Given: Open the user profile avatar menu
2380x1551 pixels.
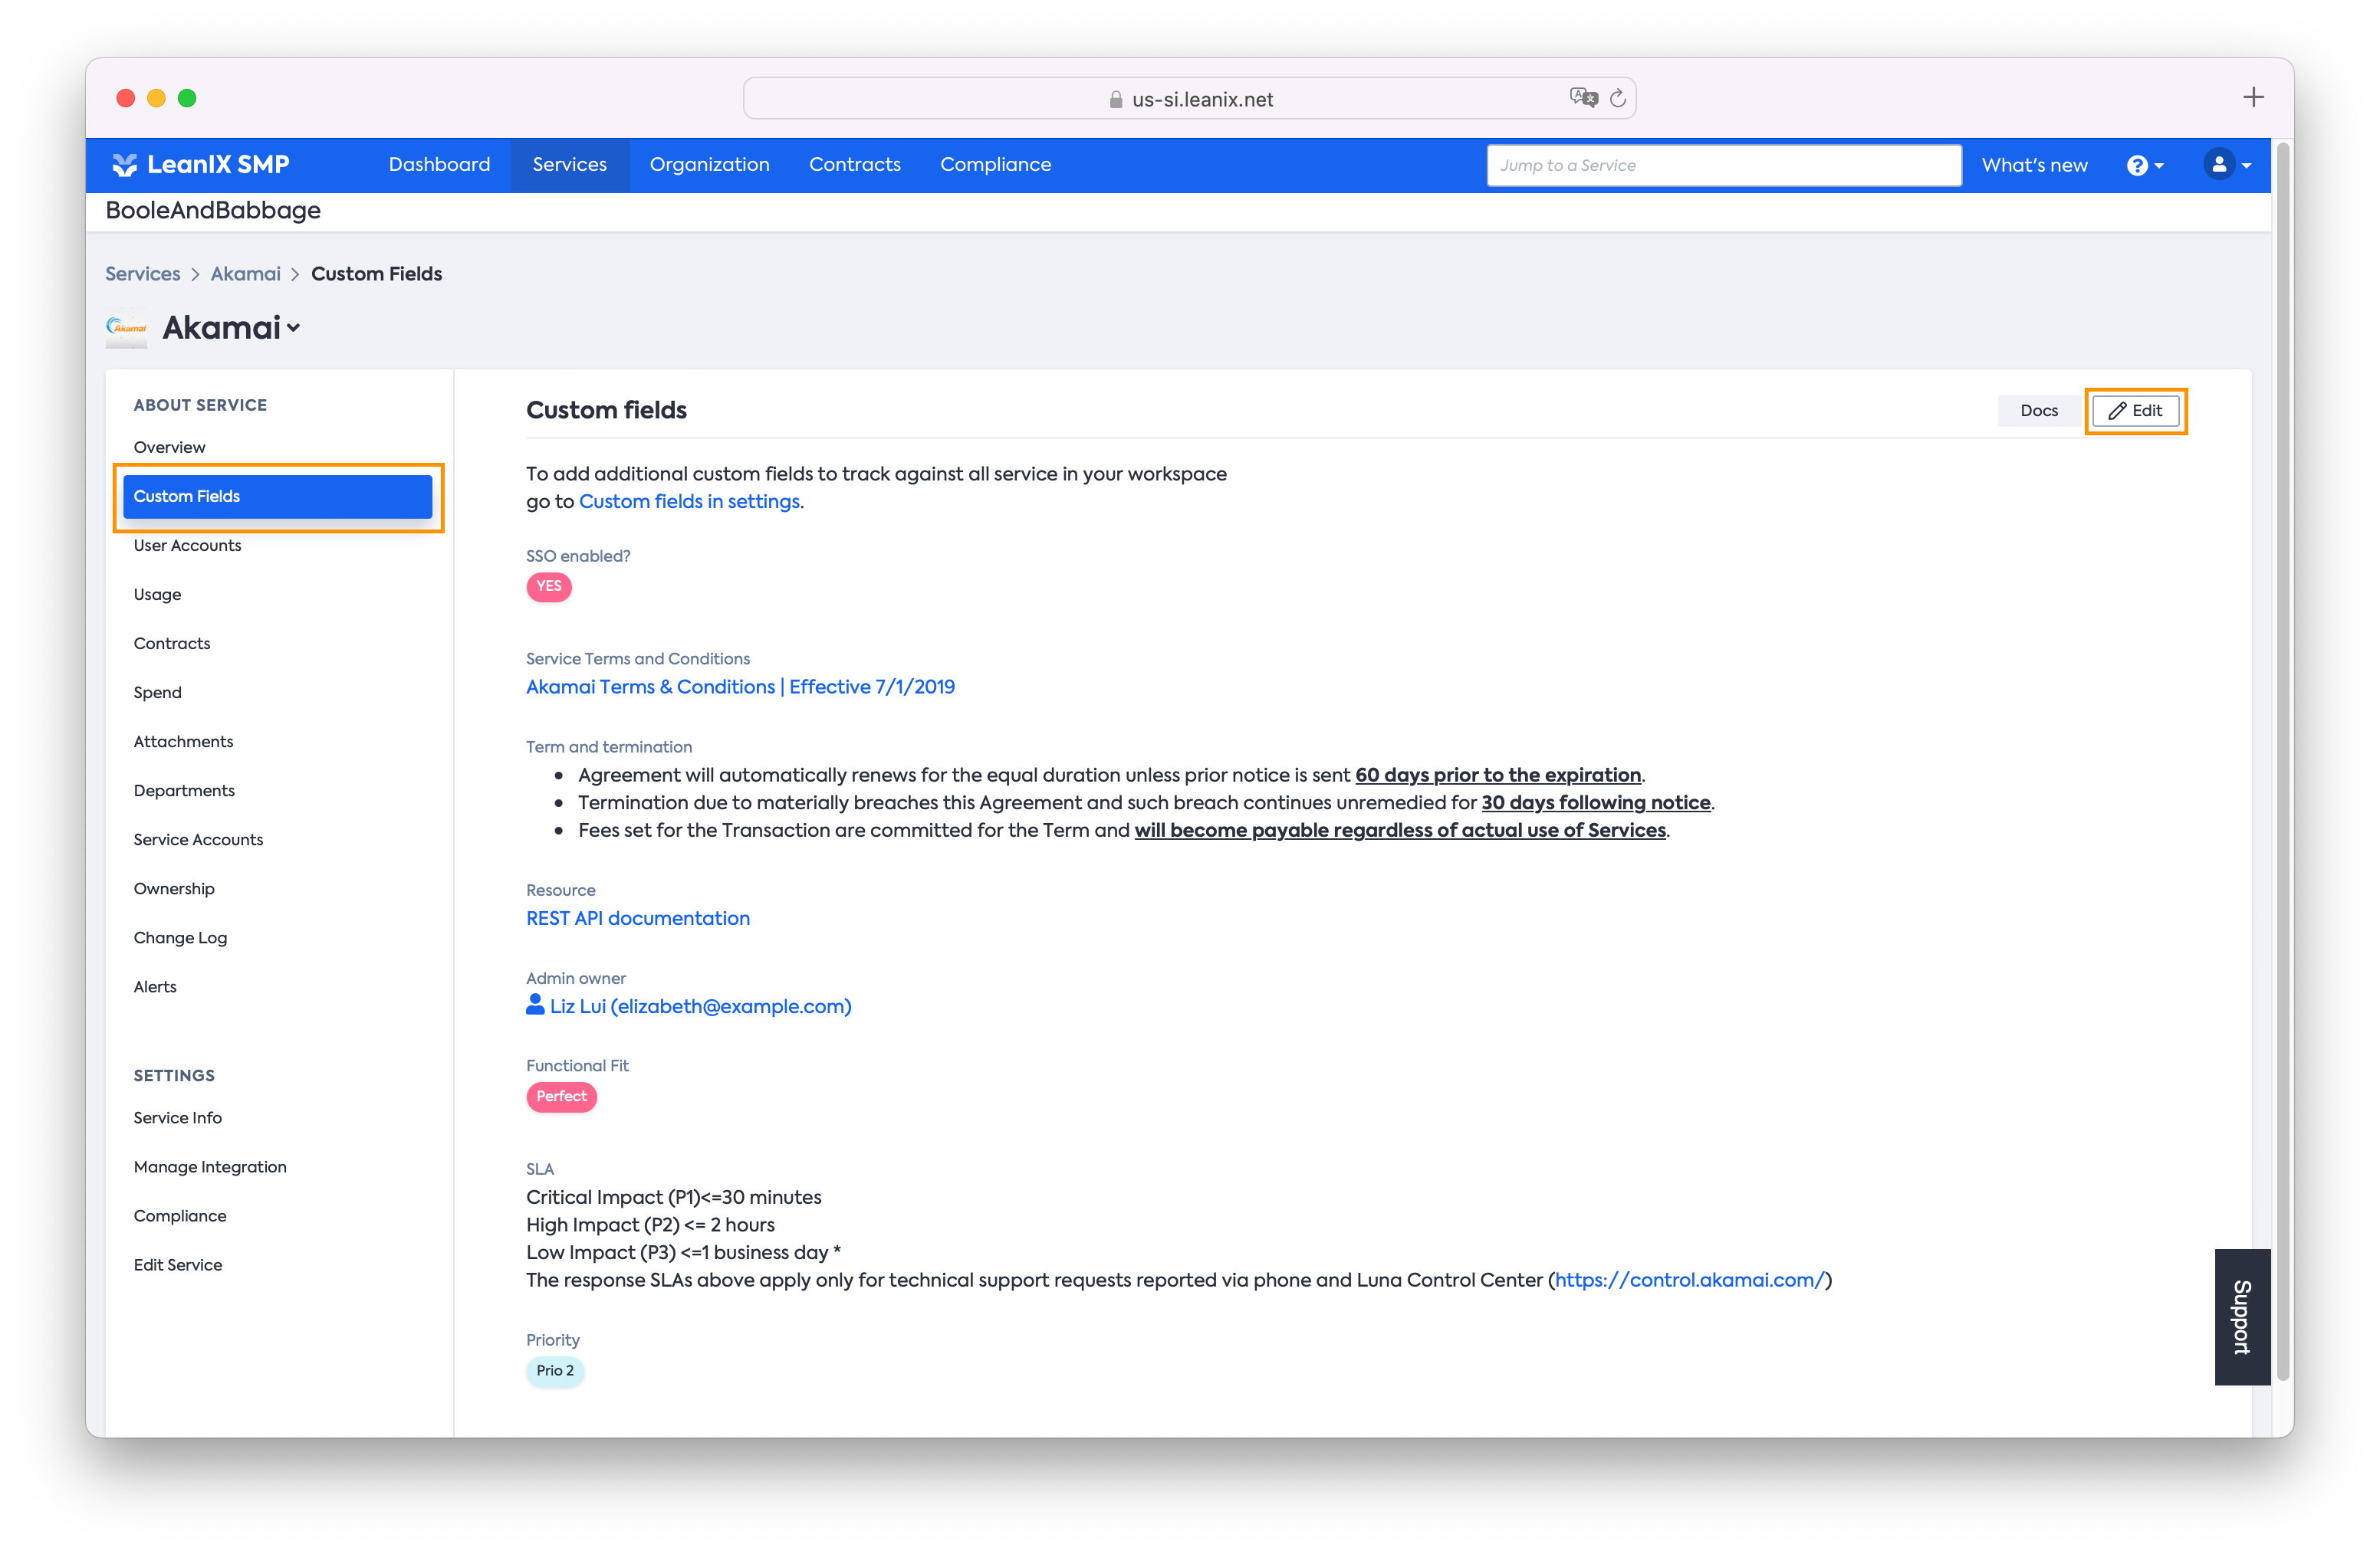Looking at the screenshot, I should tap(2227, 165).
